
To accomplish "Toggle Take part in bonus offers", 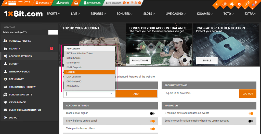I will coord(152,129).
